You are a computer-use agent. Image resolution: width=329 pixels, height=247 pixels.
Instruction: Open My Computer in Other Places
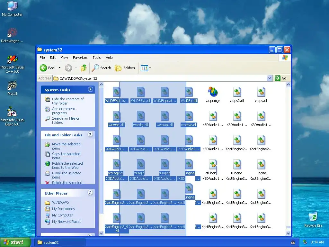[62, 215]
